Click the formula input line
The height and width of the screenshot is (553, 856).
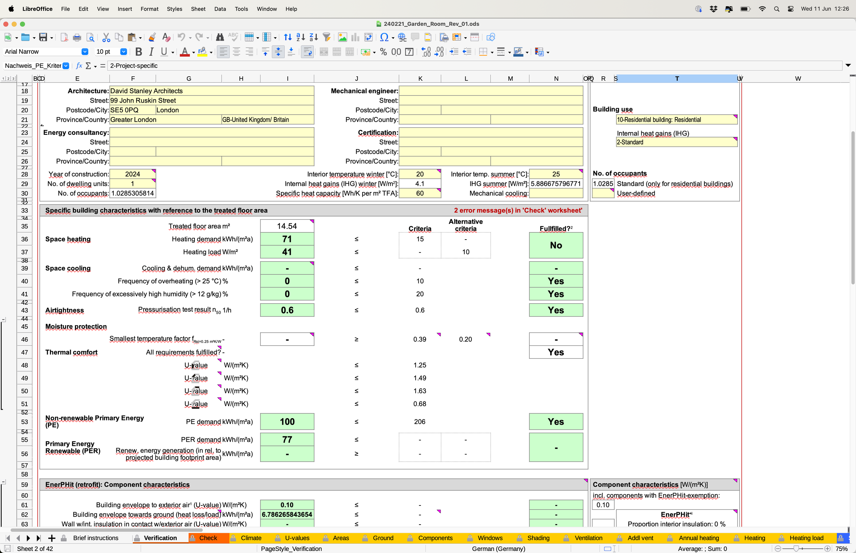click(x=475, y=66)
